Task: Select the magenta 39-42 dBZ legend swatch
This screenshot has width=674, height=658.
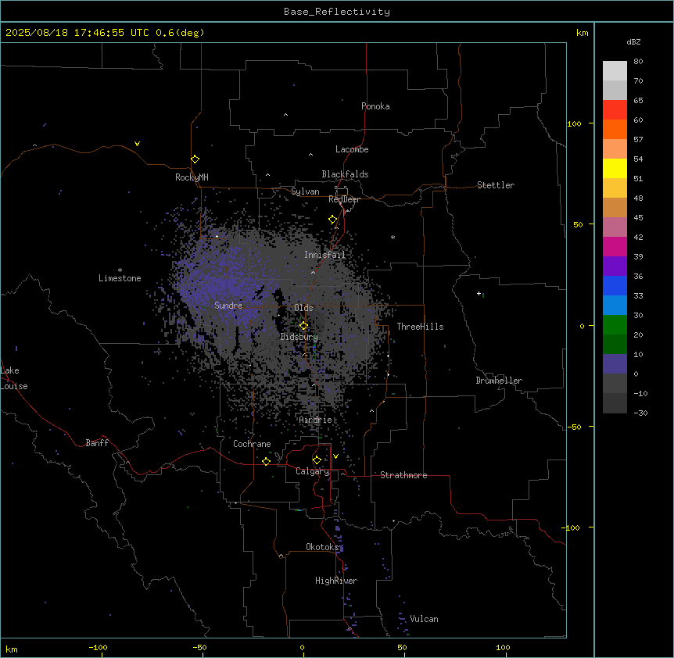Action: tap(615, 246)
